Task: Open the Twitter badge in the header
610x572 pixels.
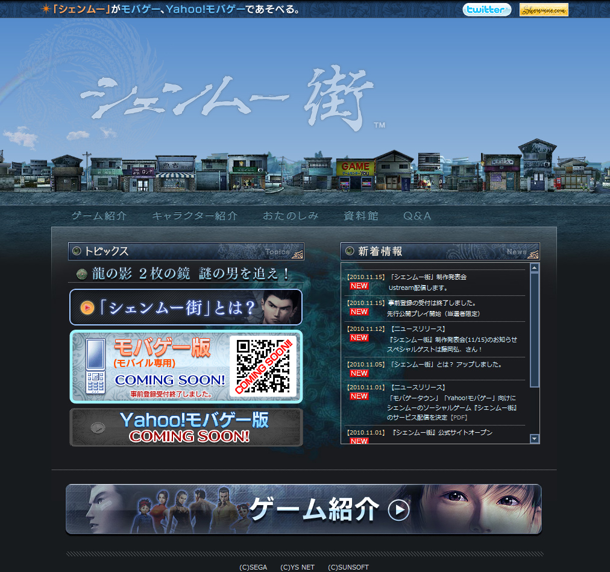Action: [x=486, y=9]
